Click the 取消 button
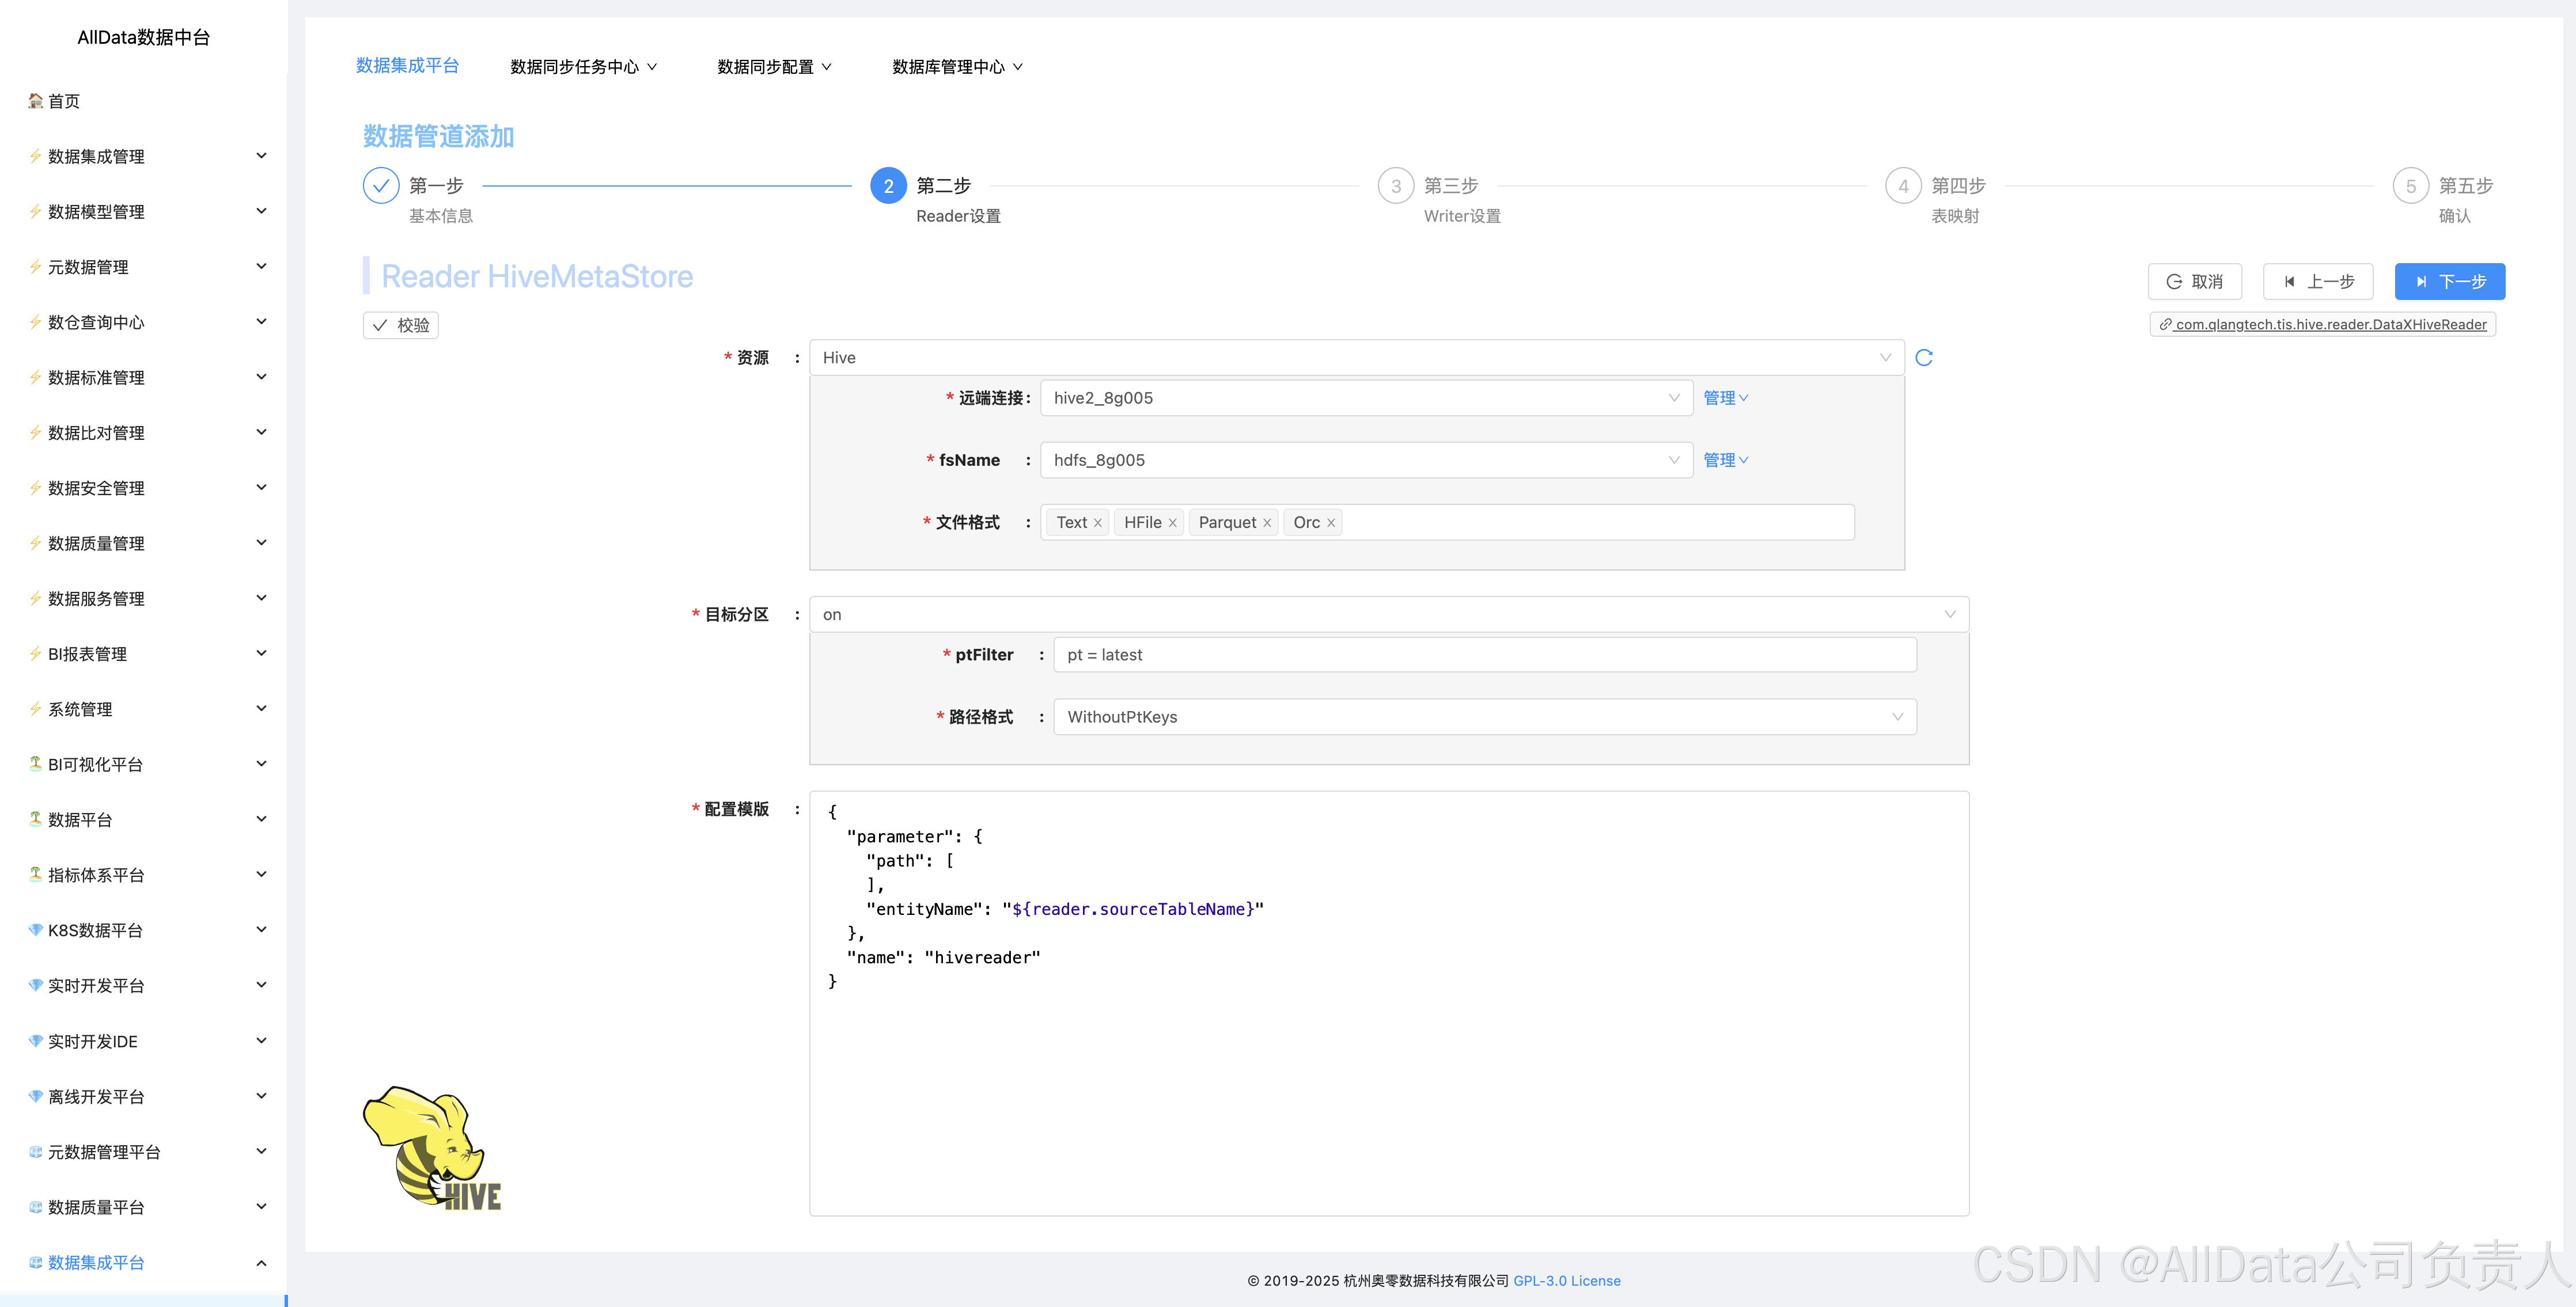Image resolution: width=2576 pixels, height=1307 pixels. (x=2194, y=282)
